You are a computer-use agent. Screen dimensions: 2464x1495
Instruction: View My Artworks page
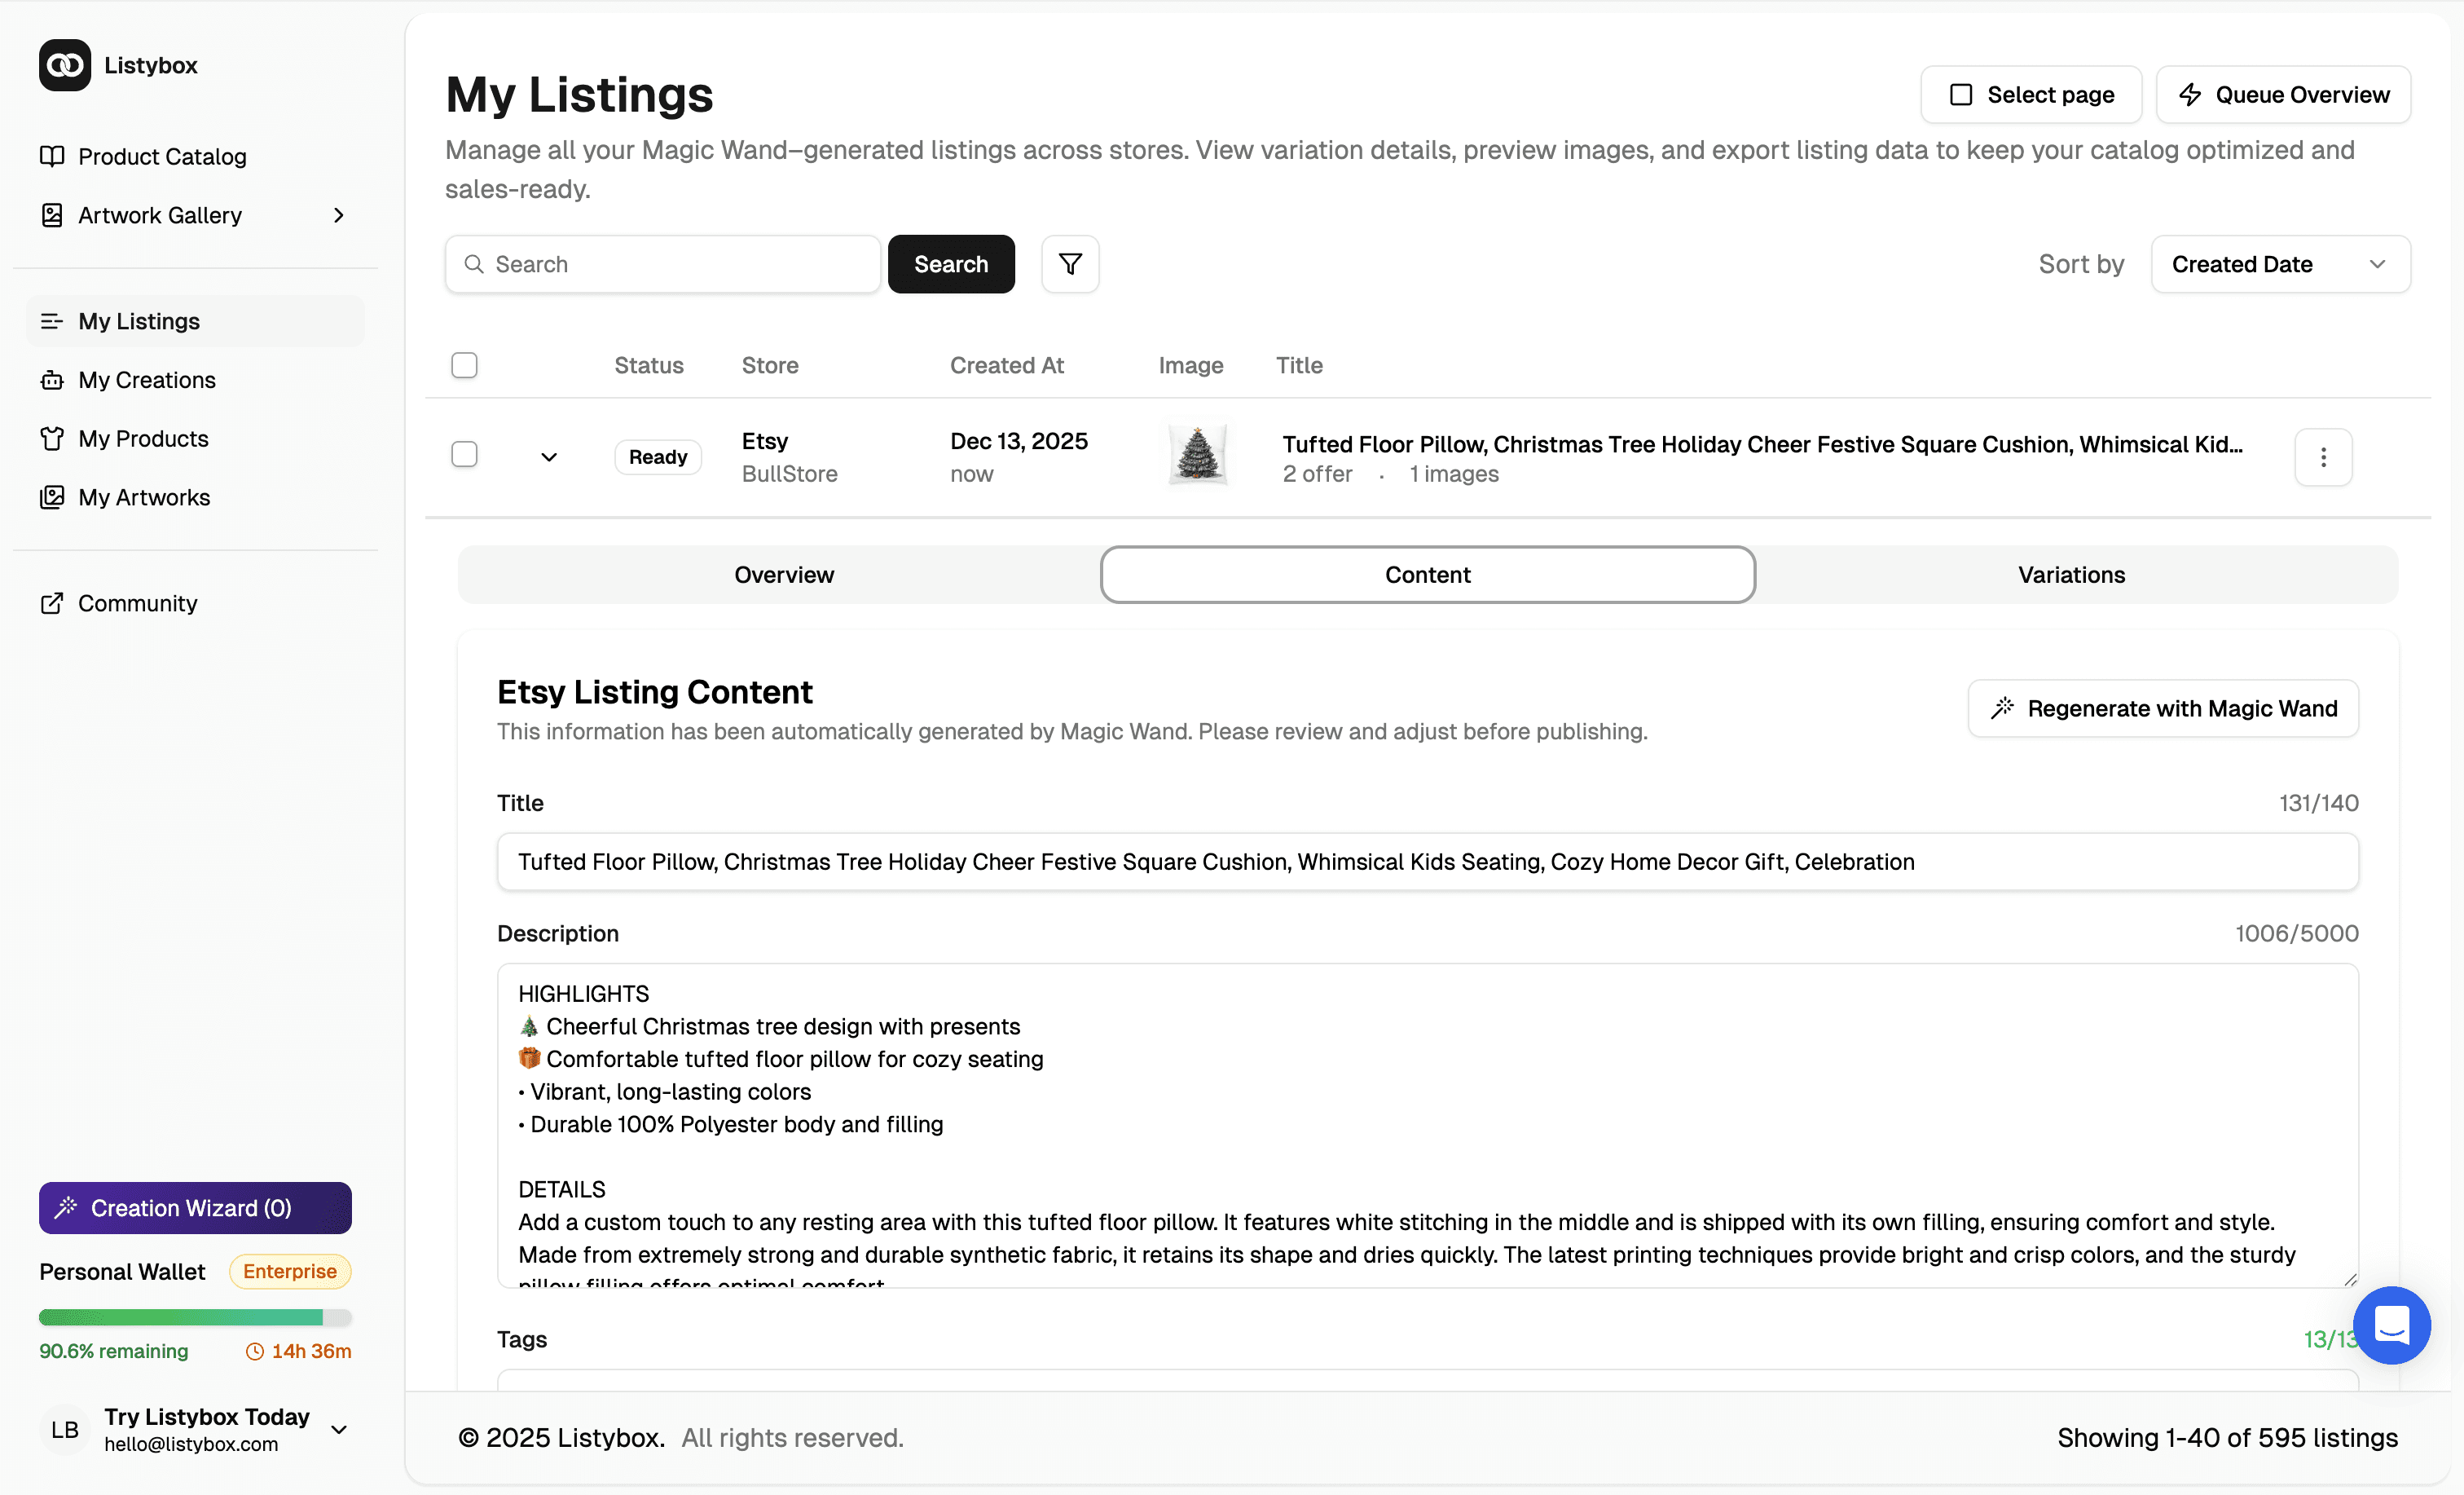tap(144, 496)
